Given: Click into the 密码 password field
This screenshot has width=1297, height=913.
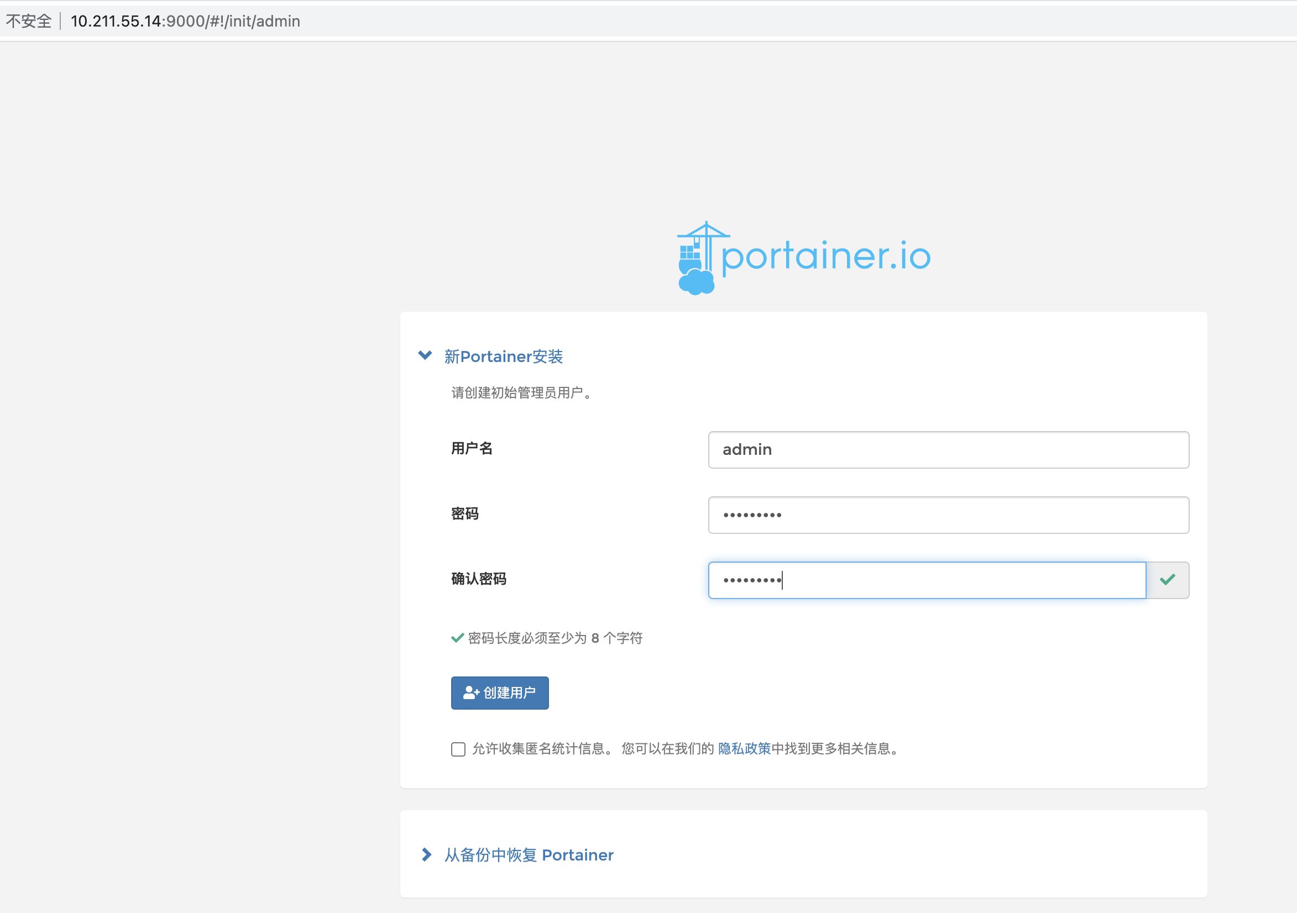Looking at the screenshot, I should coord(948,515).
